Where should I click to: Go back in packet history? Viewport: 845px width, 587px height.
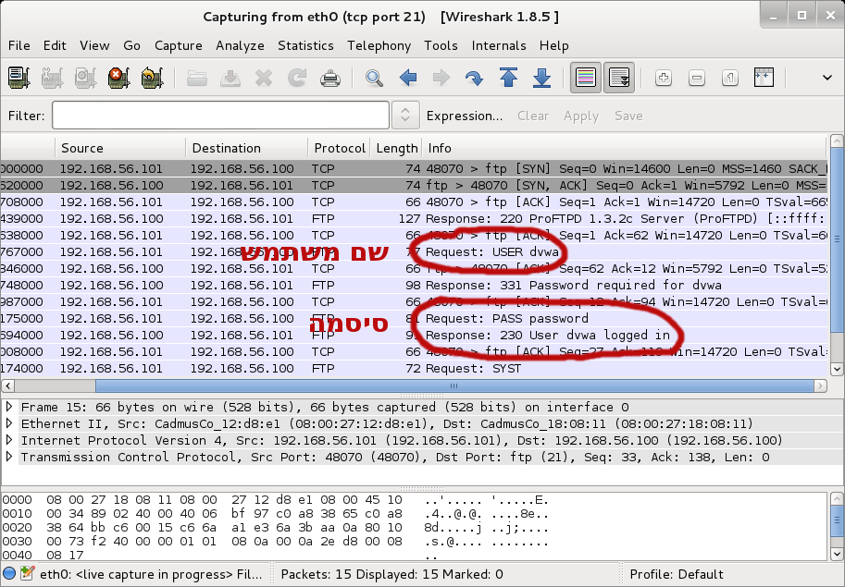tap(408, 78)
